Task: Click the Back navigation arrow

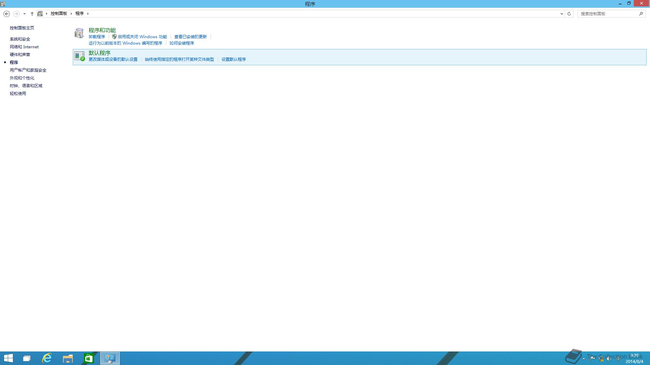Action: tap(6, 14)
